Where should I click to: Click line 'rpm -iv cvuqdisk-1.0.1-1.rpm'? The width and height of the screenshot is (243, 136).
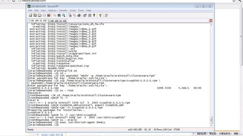tap(65, 108)
